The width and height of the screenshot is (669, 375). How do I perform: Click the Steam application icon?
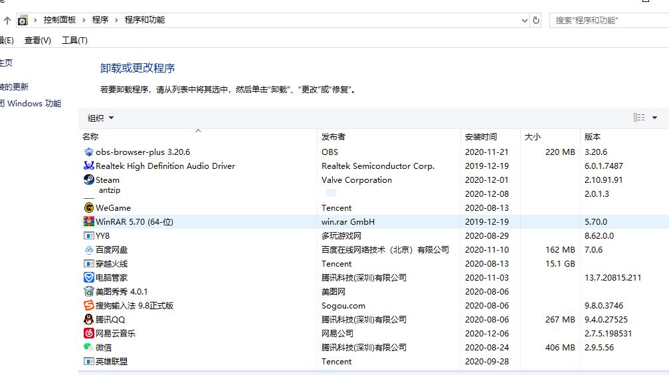click(x=89, y=180)
